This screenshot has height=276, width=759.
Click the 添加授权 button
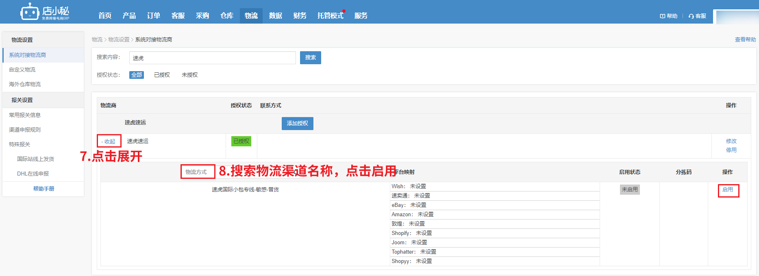click(x=298, y=124)
